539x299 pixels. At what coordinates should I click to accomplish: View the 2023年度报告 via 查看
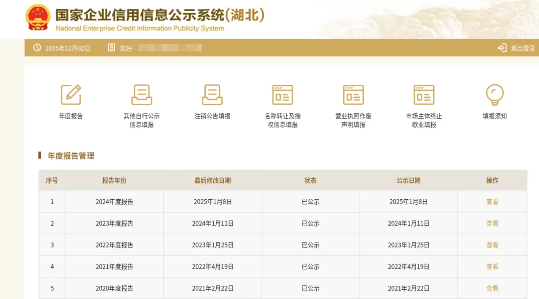point(492,223)
